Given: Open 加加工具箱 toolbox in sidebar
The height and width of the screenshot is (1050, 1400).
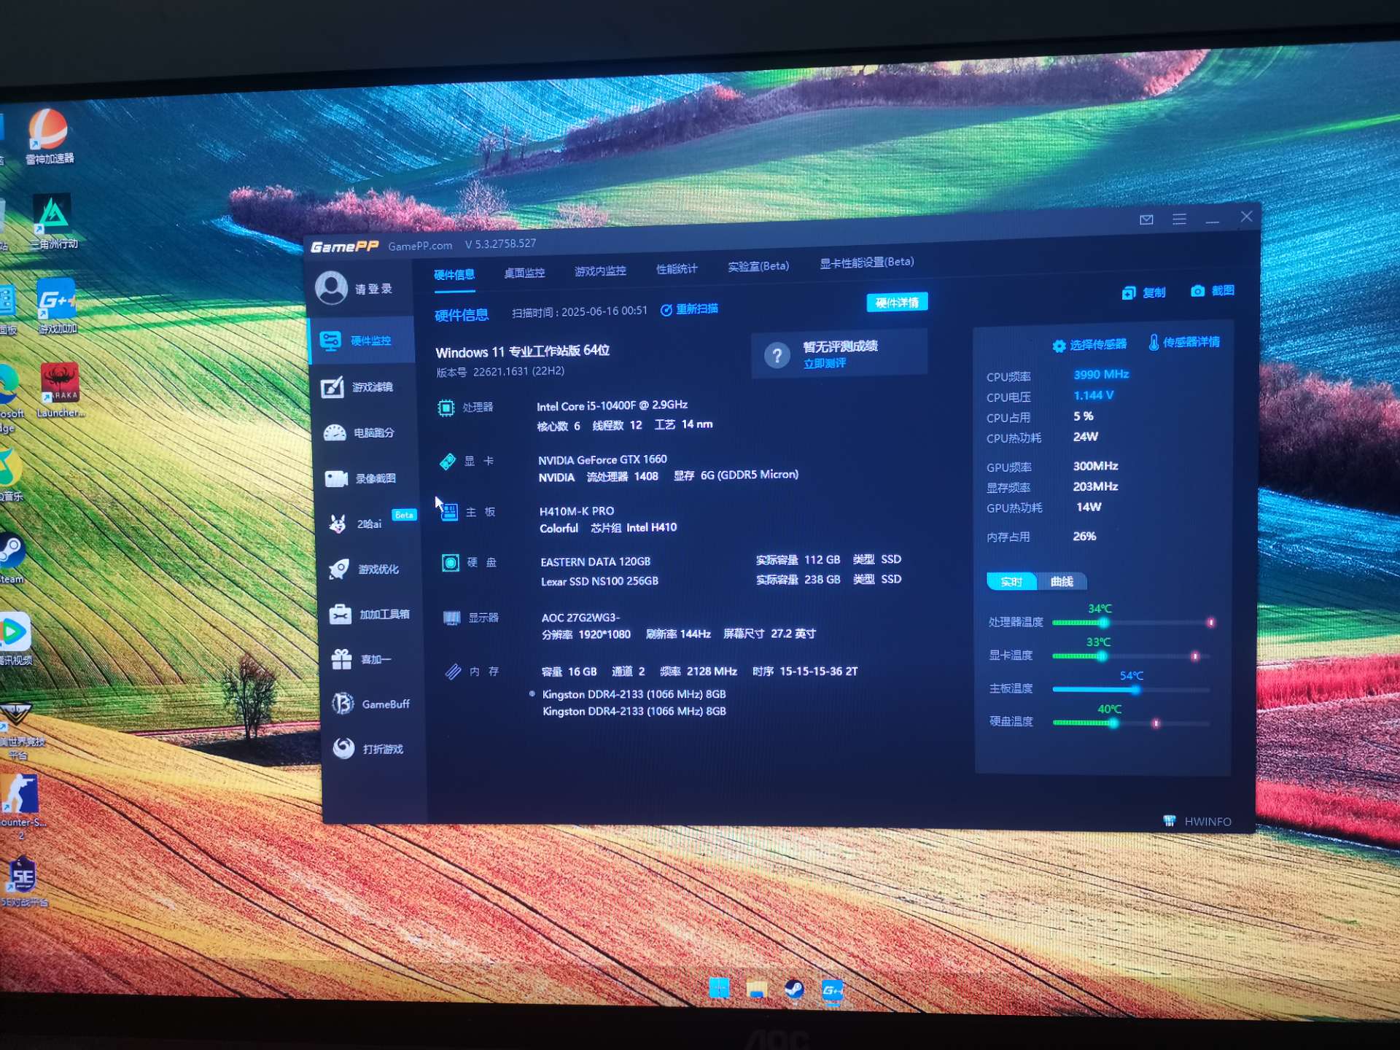Looking at the screenshot, I should tap(371, 614).
